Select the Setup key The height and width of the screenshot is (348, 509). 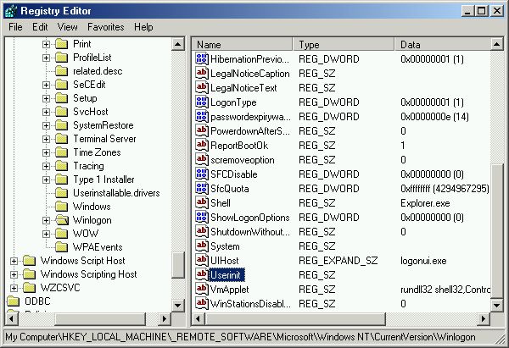(x=85, y=98)
